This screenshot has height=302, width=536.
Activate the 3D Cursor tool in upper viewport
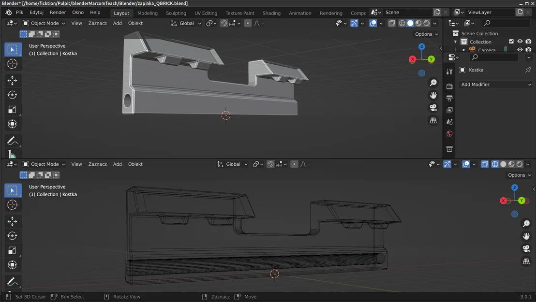(x=13, y=64)
